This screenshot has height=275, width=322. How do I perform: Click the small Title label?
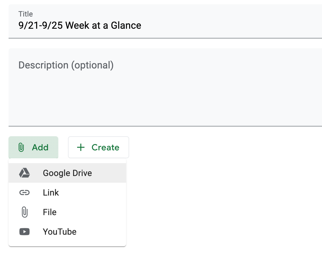[x=26, y=14]
